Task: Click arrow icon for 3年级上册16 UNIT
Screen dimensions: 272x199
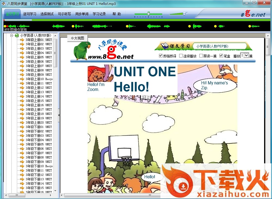Action: (22, 105)
